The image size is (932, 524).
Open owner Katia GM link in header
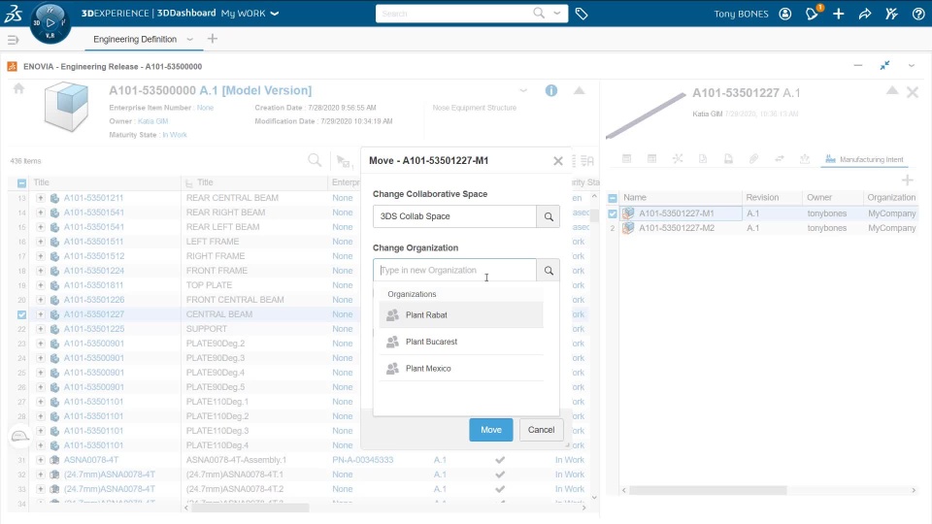(152, 121)
